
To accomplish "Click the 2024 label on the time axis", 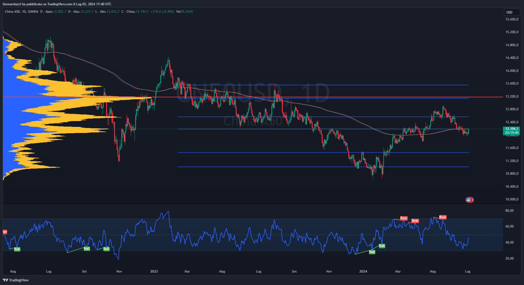I will 363,271.
